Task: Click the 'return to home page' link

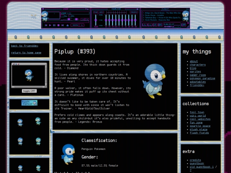Action: click(26, 53)
